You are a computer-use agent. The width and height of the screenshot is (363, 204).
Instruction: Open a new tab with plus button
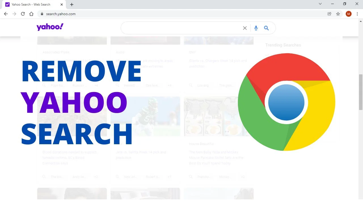pos(72,5)
